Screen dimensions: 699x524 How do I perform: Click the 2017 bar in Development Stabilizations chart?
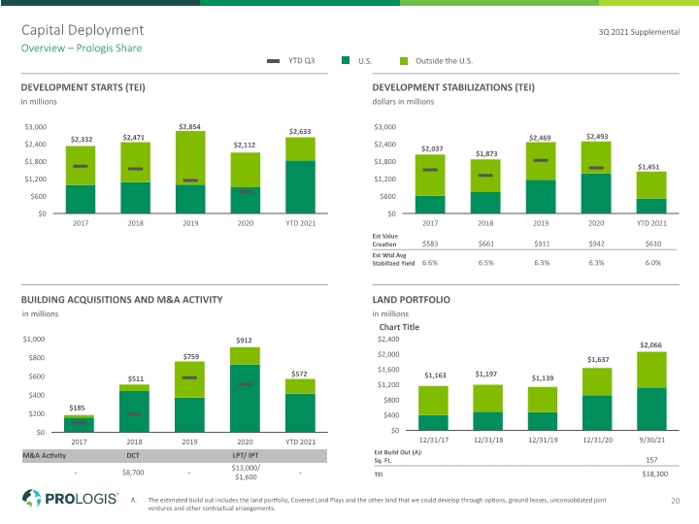430,183
